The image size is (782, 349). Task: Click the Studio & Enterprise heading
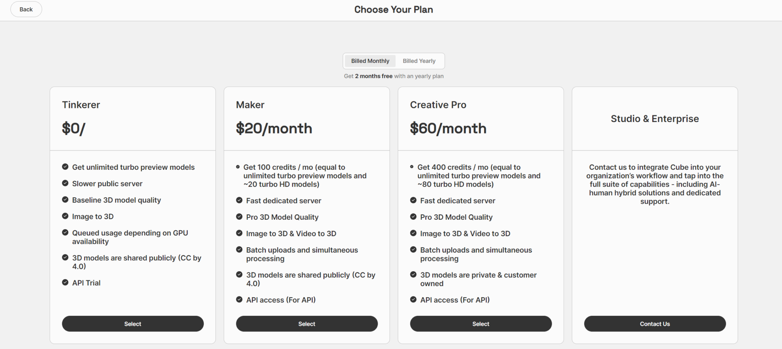click(654, 119)
